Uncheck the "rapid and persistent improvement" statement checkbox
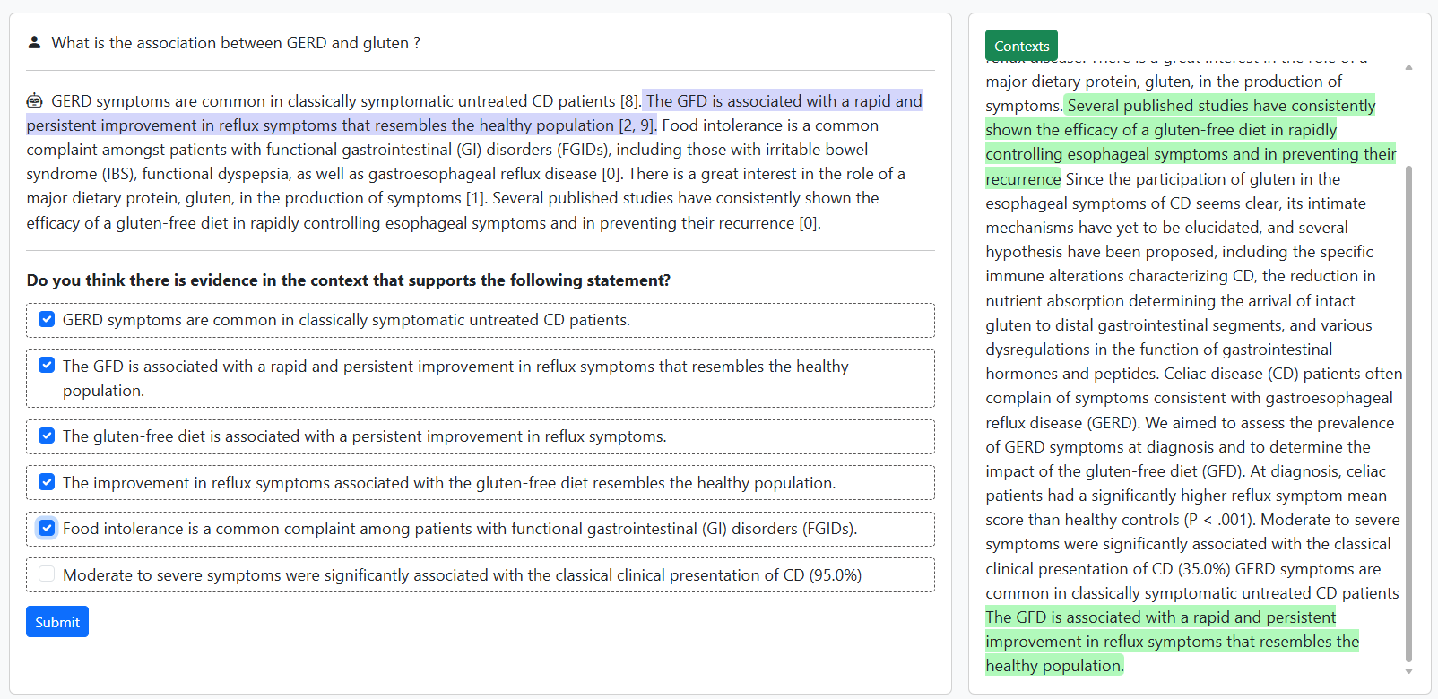 (x=47, y=366)
